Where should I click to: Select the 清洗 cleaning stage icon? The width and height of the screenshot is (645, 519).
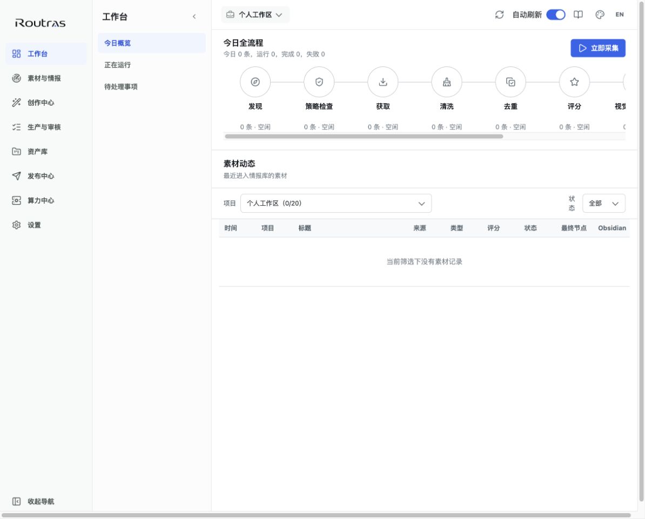pyautogui.click(x=446, y=82)
